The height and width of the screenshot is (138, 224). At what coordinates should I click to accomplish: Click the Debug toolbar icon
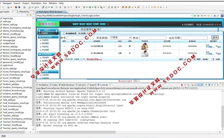[84, 7]
